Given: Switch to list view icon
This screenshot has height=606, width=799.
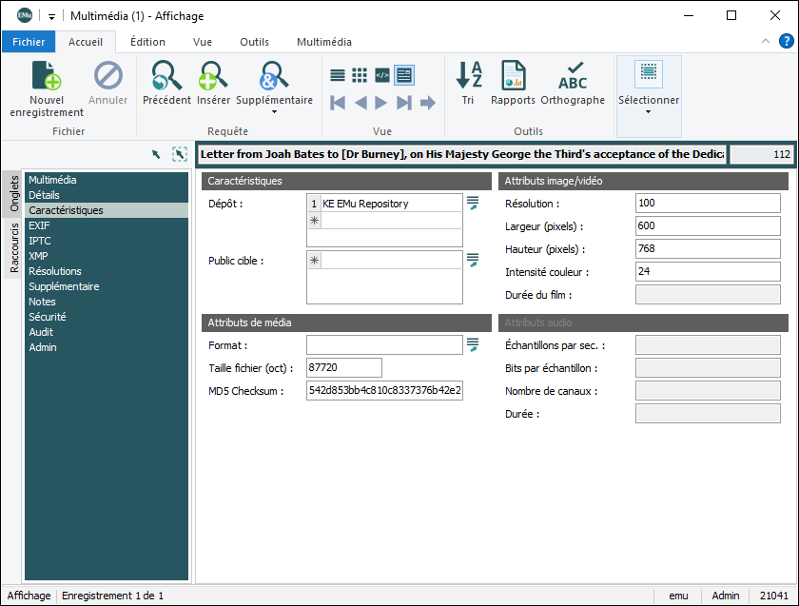Looking at the screenshot, I should [338, 75].
